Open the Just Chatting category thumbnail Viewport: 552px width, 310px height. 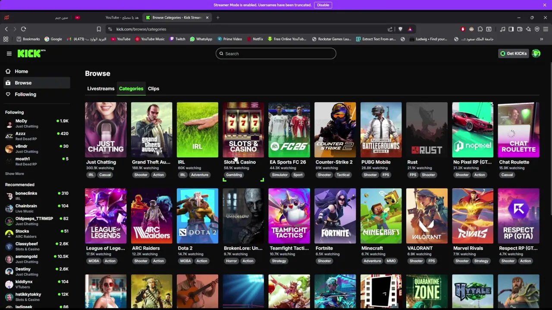106,130
